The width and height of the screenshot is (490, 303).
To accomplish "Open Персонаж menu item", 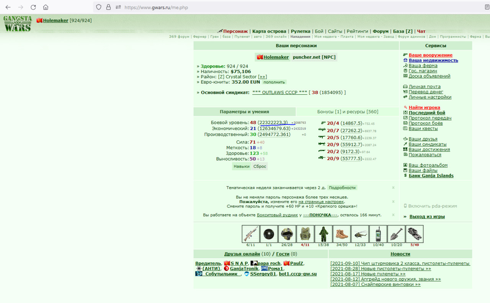I will [235, 31].
